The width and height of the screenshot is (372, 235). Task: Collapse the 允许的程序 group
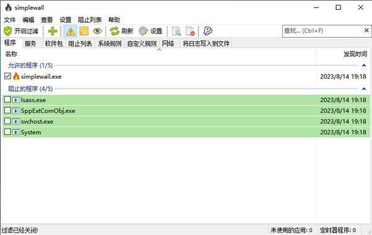pos(364,65)
